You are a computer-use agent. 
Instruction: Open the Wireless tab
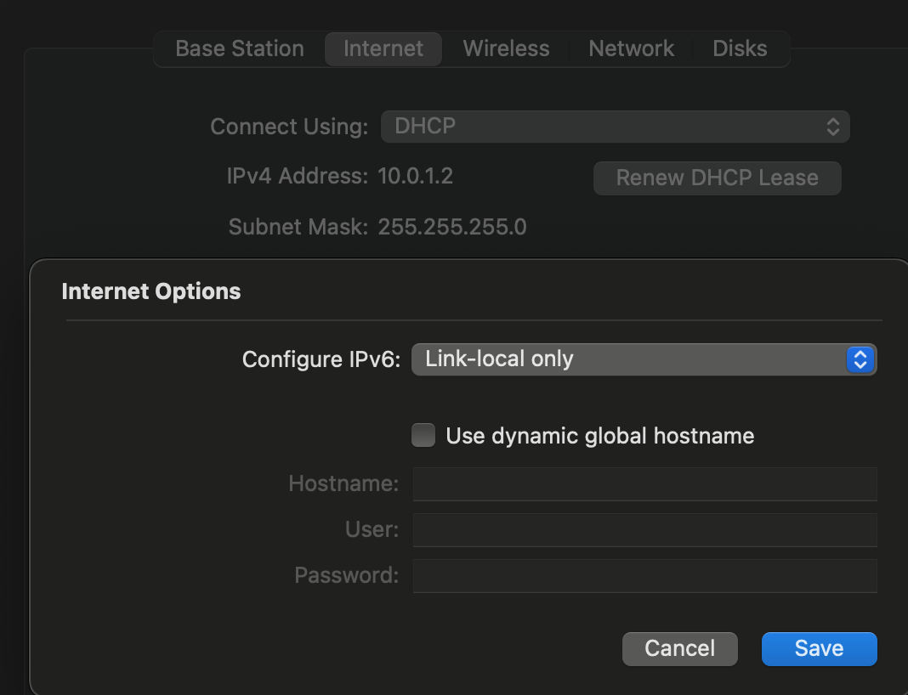pos(506,48)
